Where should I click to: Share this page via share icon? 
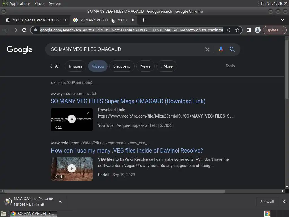228,30
